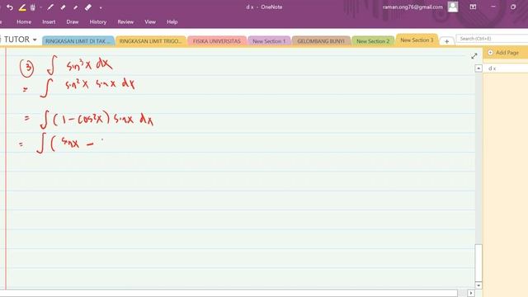Click the vertical scrollbar thumb
The height and width of the screenshot is (297, 528).
pos(478,262)
